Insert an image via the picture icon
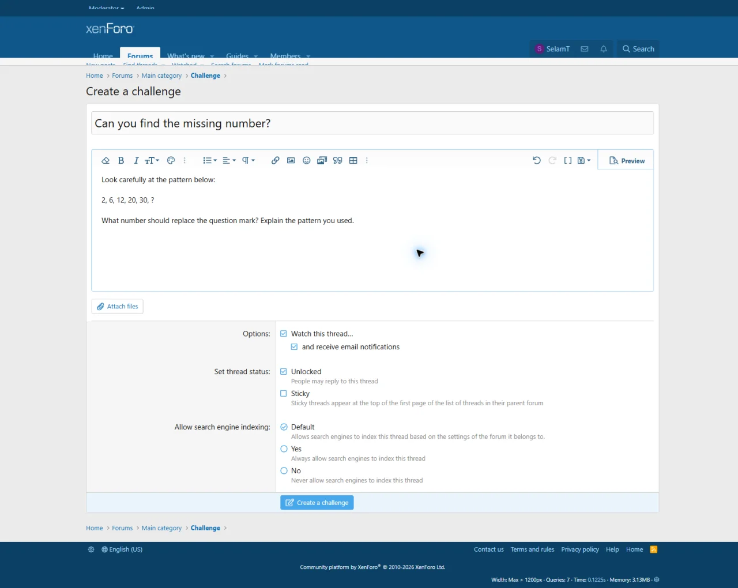 coord(291,161)
